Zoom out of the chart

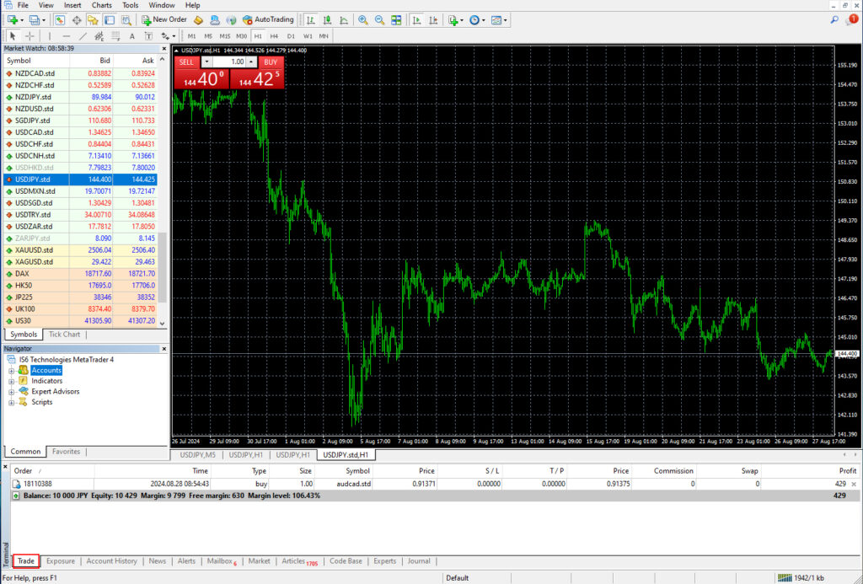(379, 20)
